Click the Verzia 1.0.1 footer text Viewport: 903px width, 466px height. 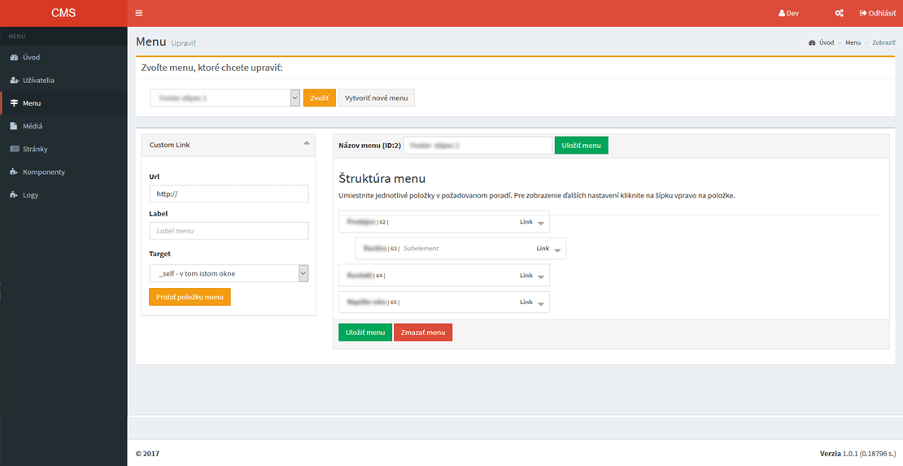click(857, 454)
